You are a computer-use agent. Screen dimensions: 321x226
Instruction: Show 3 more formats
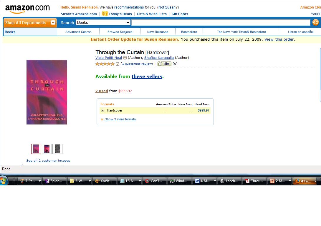120,119
